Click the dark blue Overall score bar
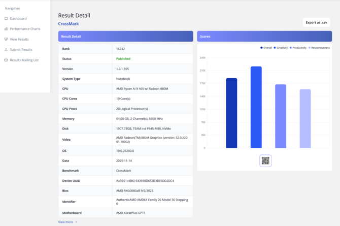The image size is (340, 226). [x=231, y=113]
